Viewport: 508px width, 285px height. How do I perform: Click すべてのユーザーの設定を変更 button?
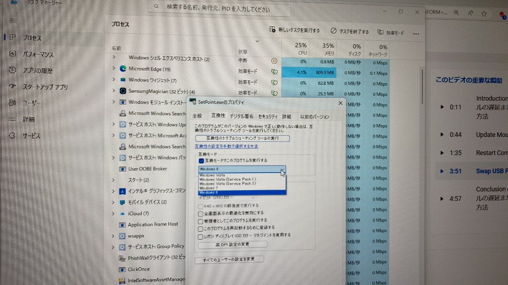click(229, 260)
